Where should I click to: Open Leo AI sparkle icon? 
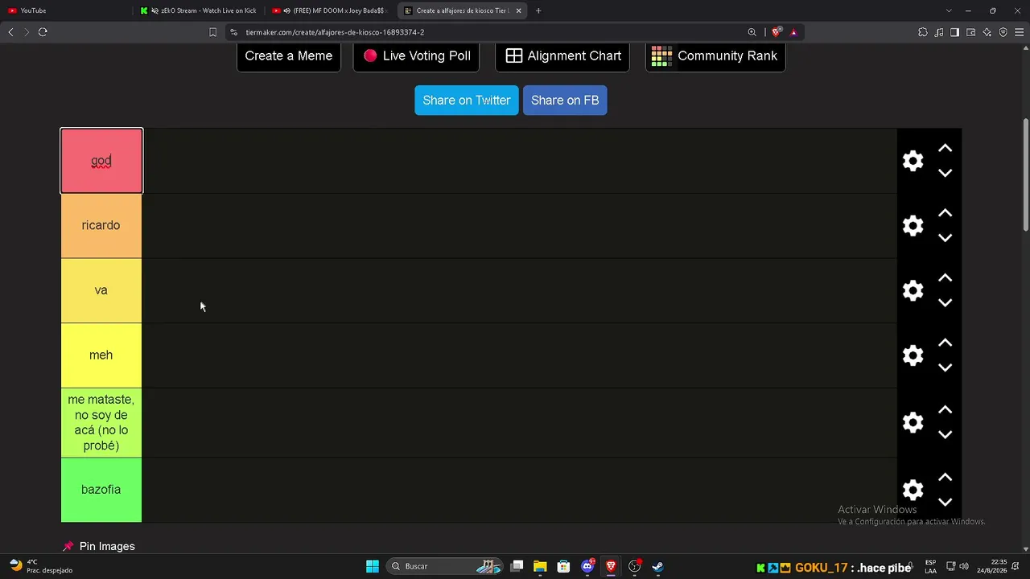click(987, 32)
